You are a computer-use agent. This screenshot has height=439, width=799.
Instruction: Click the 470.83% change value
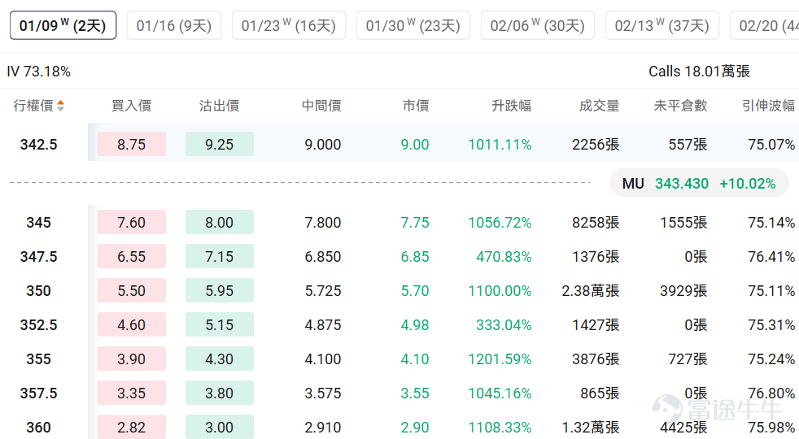click(x=504, y=256)
